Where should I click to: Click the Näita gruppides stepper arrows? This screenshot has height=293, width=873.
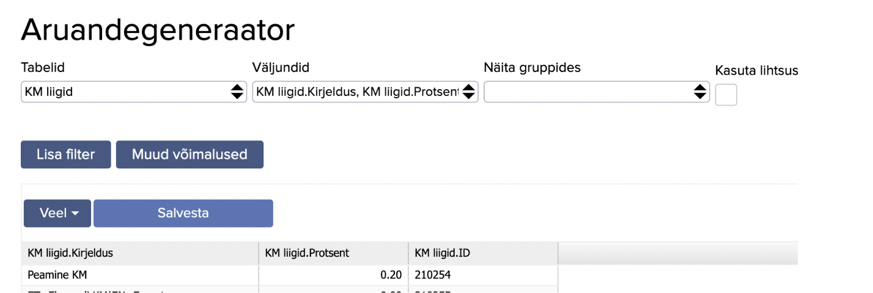(700, 92)
